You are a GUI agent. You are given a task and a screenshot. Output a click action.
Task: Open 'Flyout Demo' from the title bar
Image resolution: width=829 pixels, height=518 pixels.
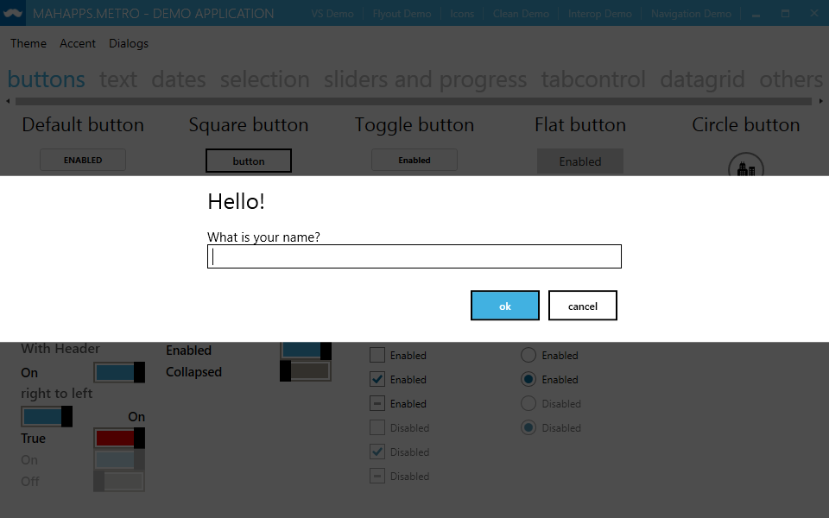(402, 13)
